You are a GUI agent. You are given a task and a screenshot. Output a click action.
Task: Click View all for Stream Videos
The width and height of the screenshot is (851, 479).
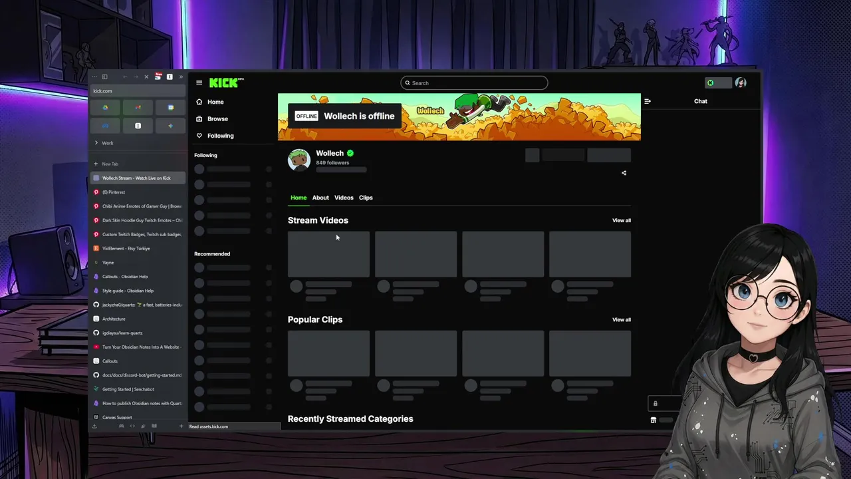point(622,220)
